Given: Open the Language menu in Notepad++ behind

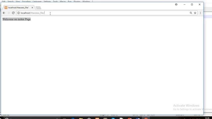Looking at the screenshot, I should 37,1.
